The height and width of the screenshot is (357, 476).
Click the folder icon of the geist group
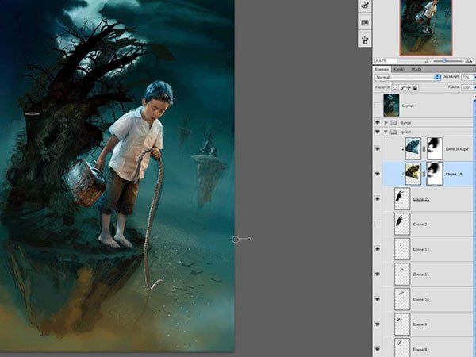(x=393, y=132)
